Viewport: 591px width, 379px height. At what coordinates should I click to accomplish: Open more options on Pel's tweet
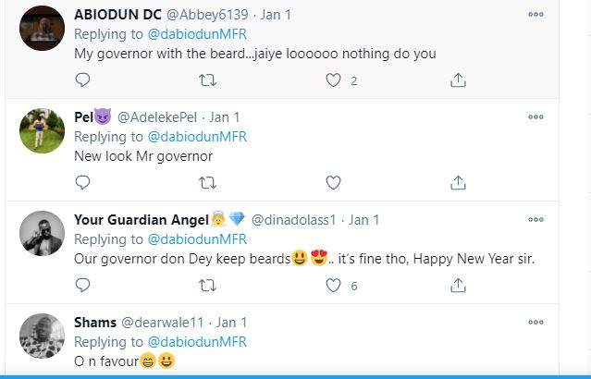536,117
